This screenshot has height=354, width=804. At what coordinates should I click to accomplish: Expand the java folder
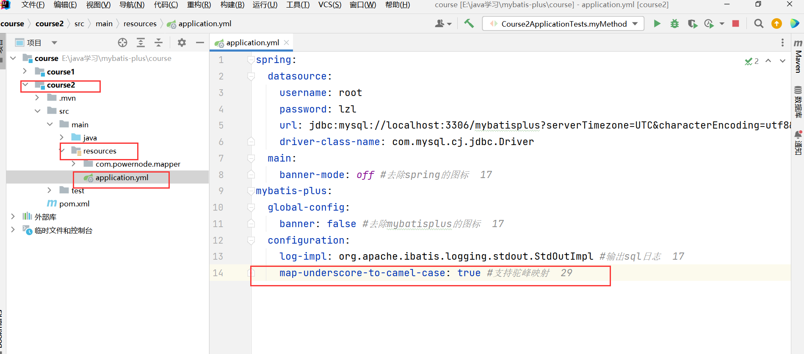62,137
